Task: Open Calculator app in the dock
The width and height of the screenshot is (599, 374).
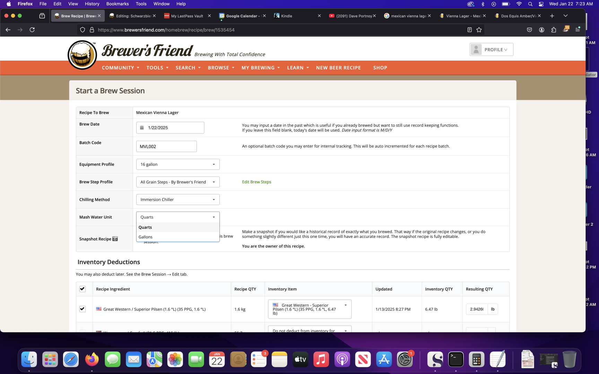Action: pyautogui.click(x=477, y=359)
